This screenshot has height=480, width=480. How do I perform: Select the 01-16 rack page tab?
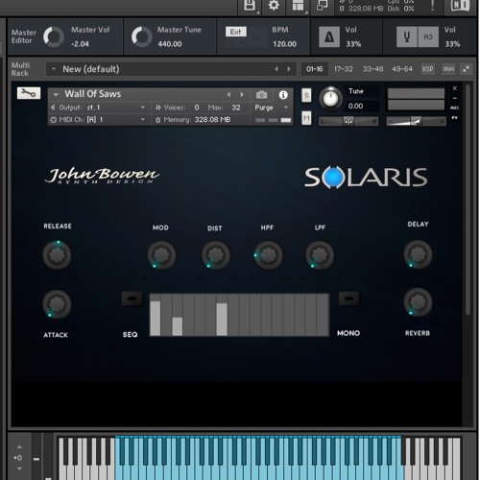315,69
